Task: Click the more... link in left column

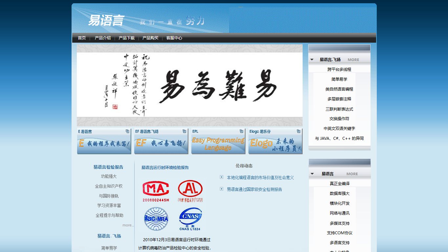Action: point(128,225)
